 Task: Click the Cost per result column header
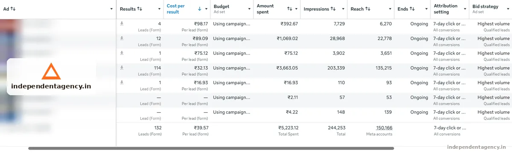pos(176,9)
